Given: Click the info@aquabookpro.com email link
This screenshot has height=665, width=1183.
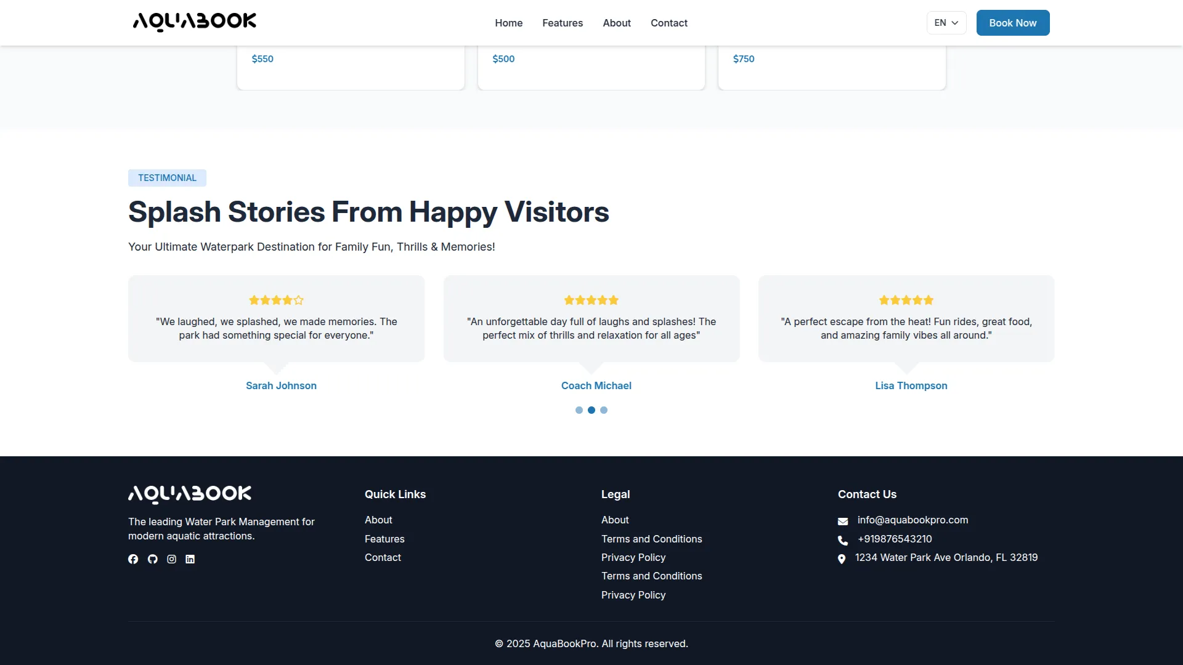Looking at the screenshot, I should (x=913, y=520).
